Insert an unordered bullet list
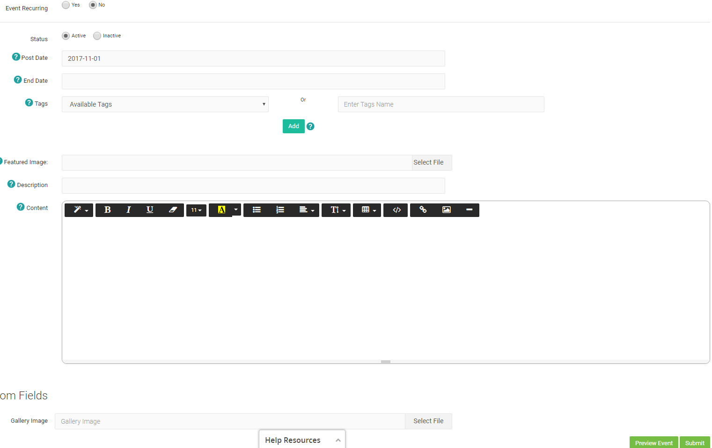Viewport: 712px width, 448px height. pos(257,210)
